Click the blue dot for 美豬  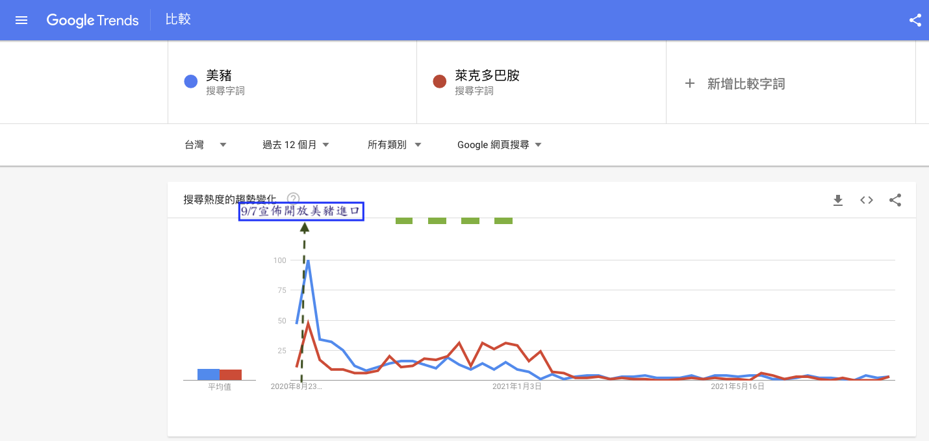click(191, 82)
